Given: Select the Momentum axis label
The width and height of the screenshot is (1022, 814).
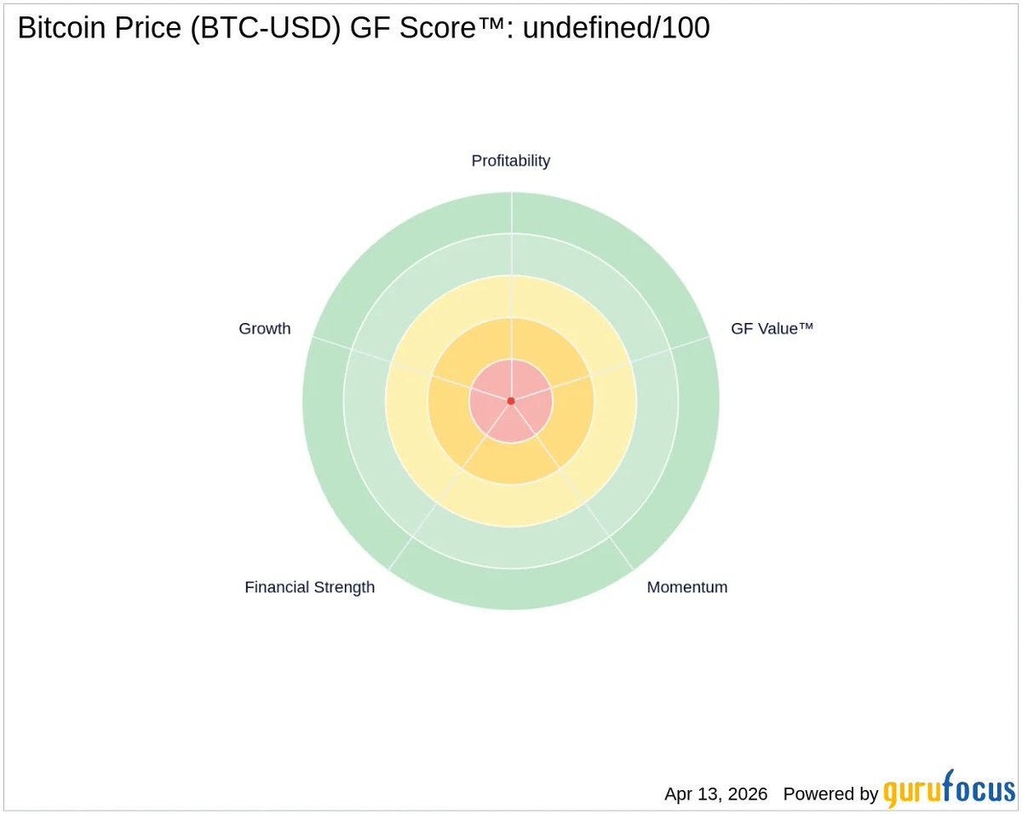Looking at the screenshot, I should (x=687, y=586).
